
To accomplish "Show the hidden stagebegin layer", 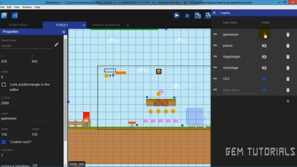I will (x=264, y=57).
